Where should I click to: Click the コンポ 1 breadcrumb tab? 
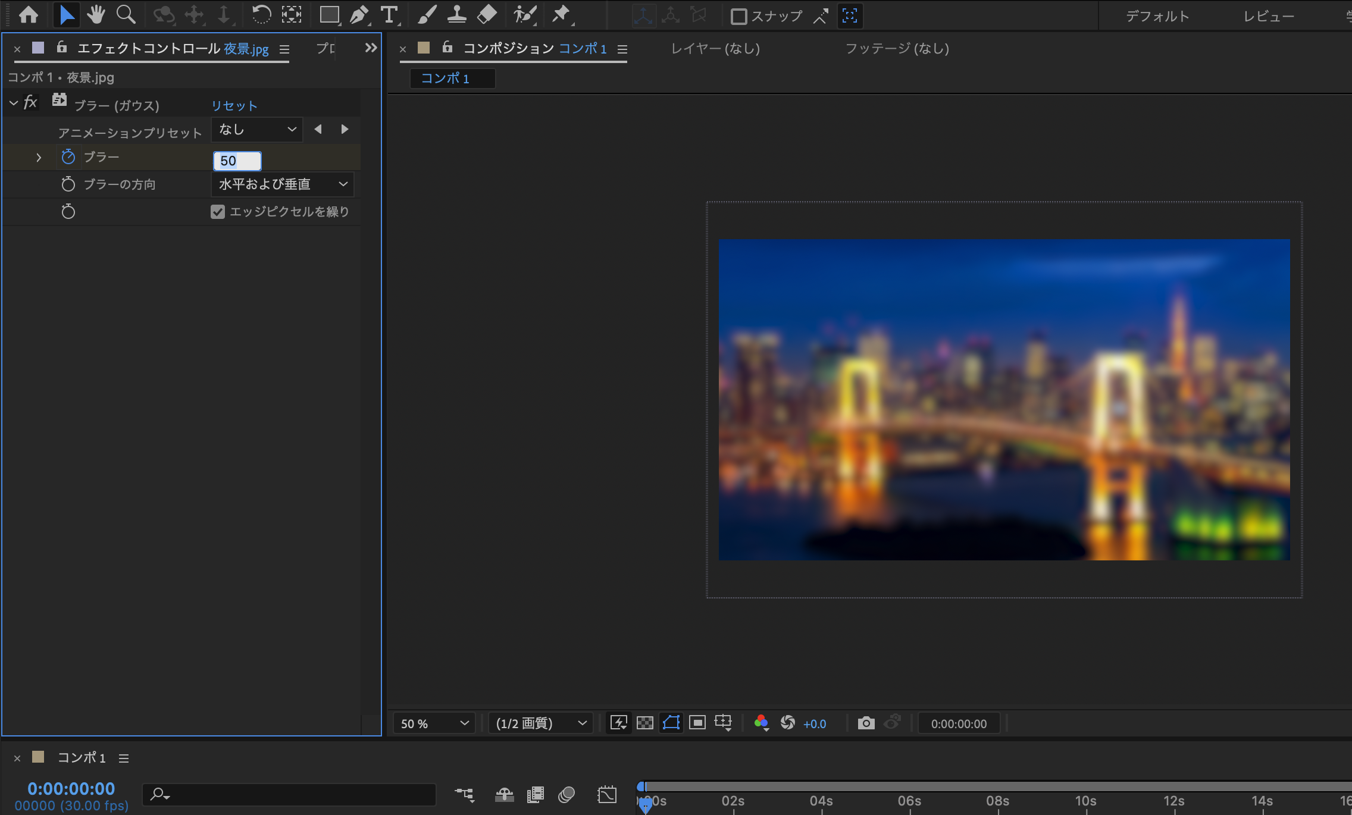452,79
